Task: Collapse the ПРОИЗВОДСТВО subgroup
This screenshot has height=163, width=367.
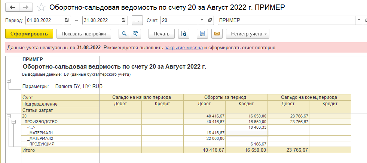Action: point(14,122)
